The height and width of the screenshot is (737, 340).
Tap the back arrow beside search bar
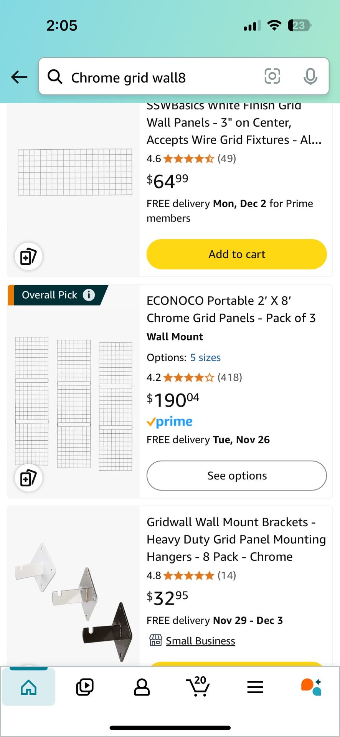(19, 77)
